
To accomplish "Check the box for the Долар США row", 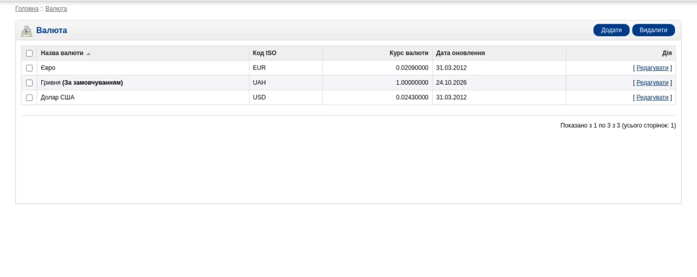I will (x=29, y=98).
